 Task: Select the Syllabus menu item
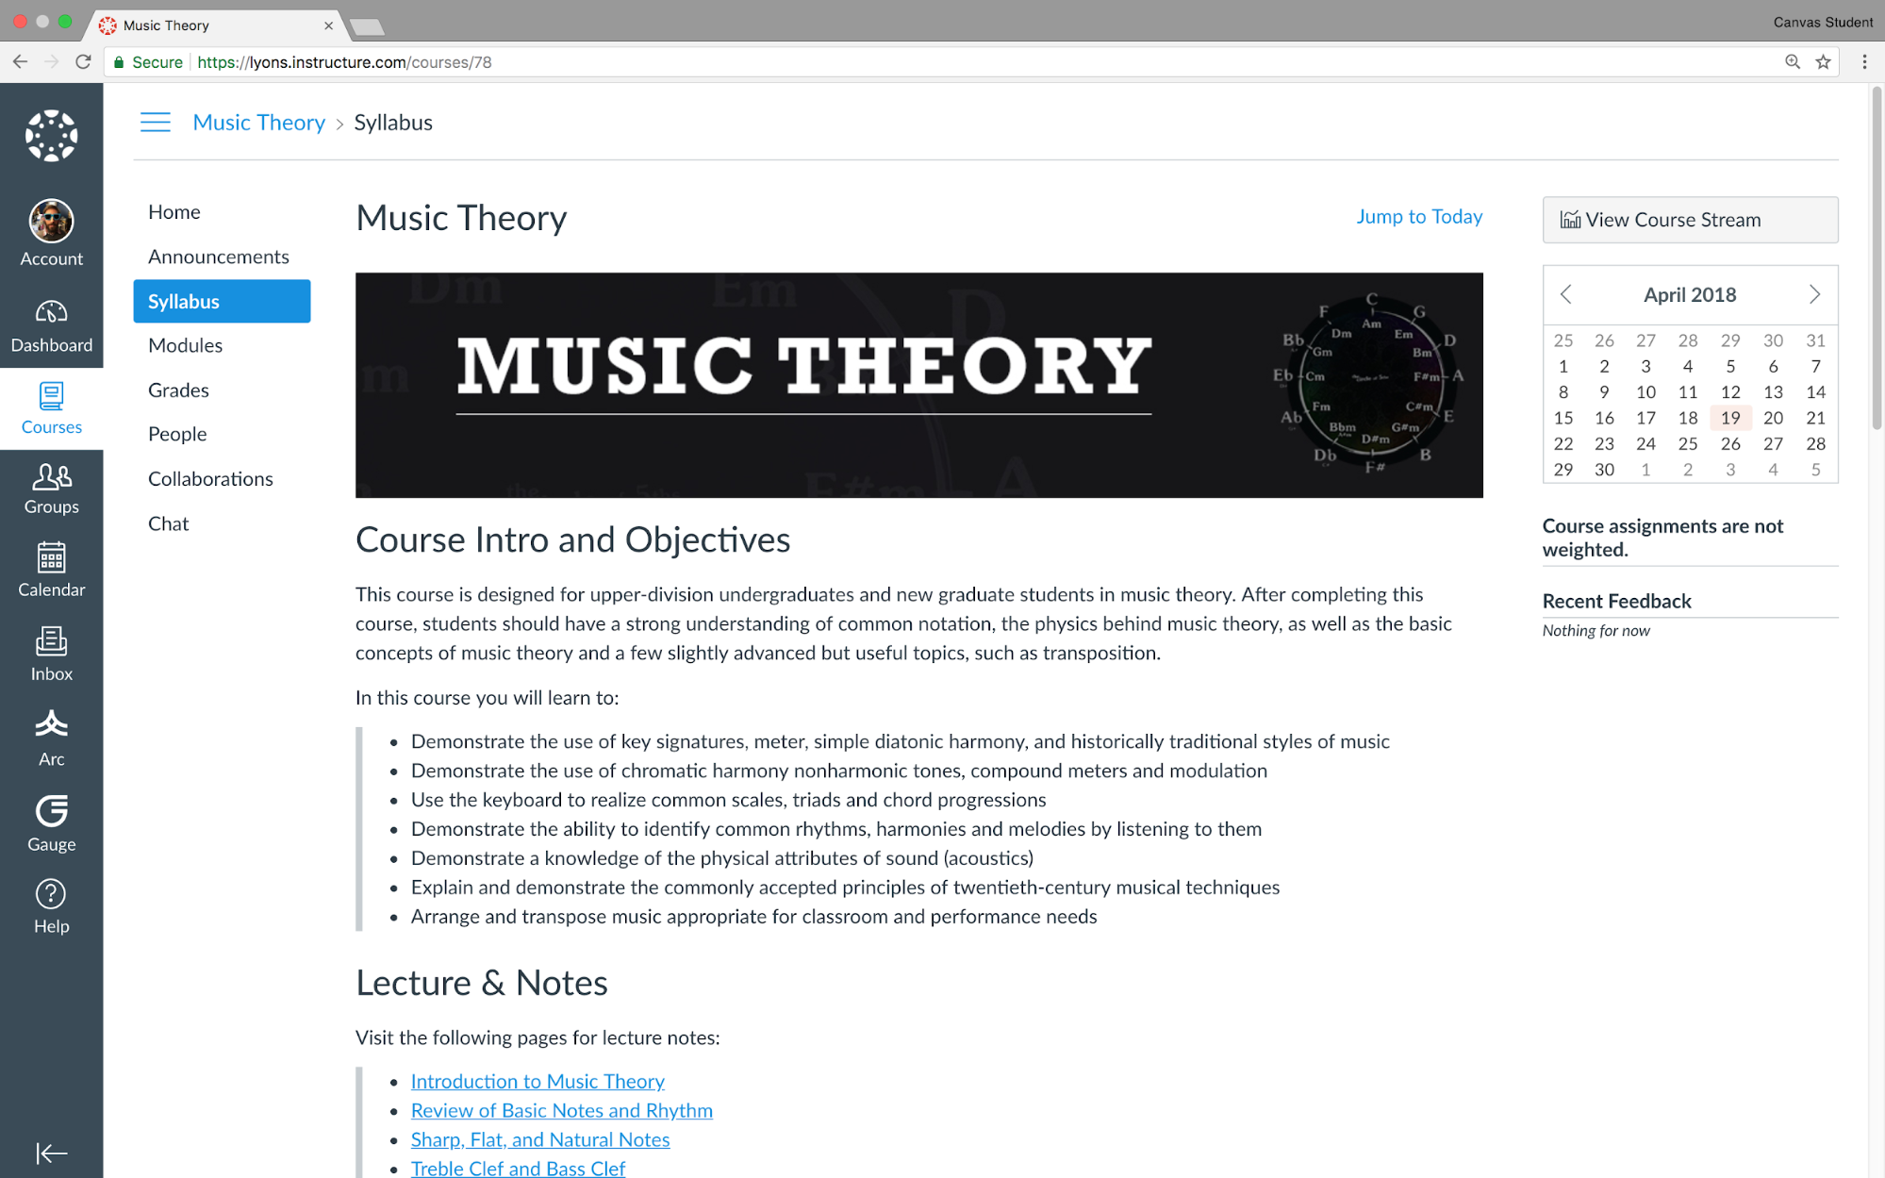pos(221,301)
